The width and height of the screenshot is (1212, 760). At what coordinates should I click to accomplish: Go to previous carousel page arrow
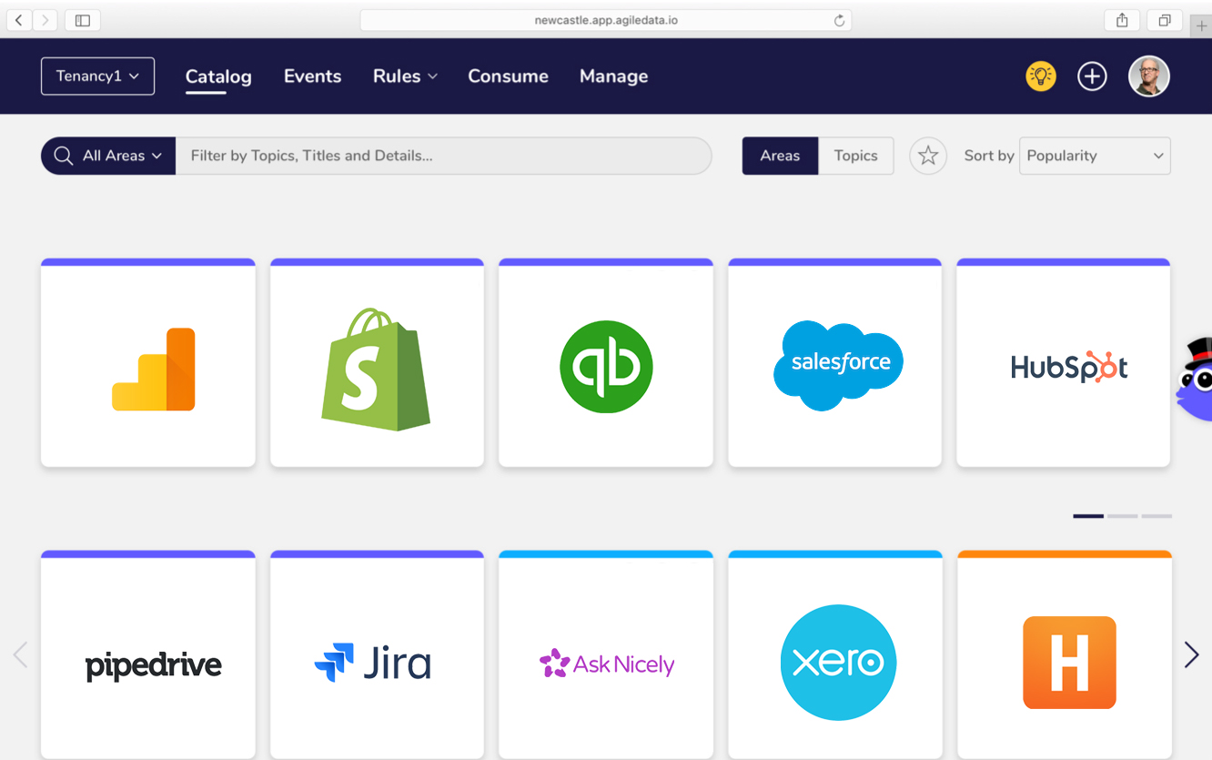pos(20,654)
